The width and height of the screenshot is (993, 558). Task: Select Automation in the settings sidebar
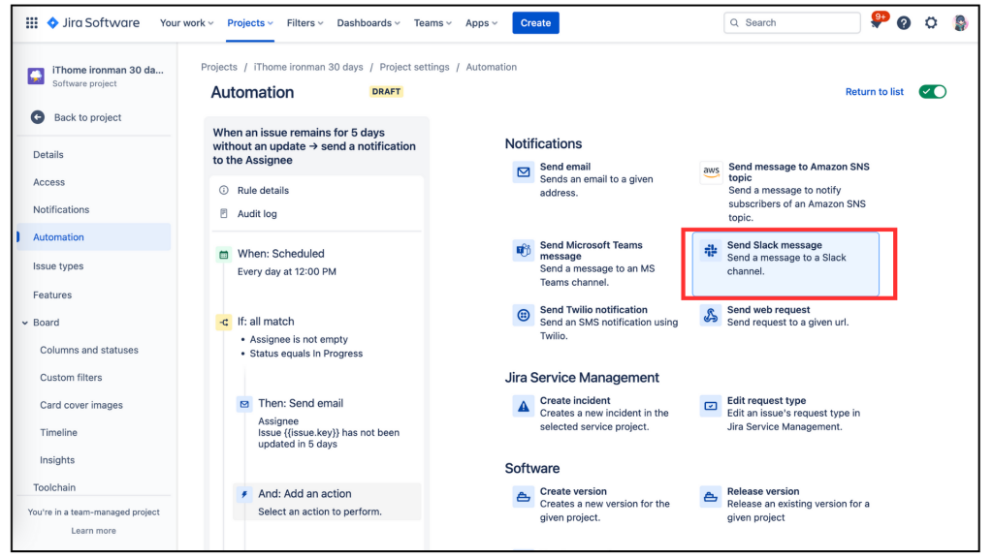pos(94,237)
